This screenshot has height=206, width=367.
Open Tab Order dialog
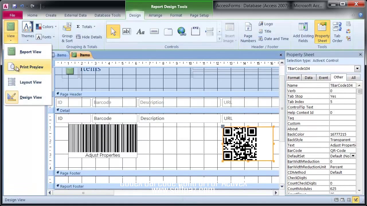(337, 33)
